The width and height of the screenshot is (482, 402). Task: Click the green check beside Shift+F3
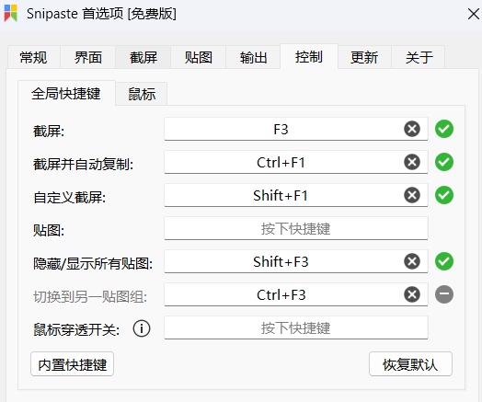click(444, 261)
